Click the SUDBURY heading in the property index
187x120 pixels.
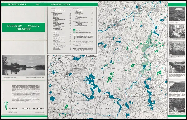click(53, 12)
